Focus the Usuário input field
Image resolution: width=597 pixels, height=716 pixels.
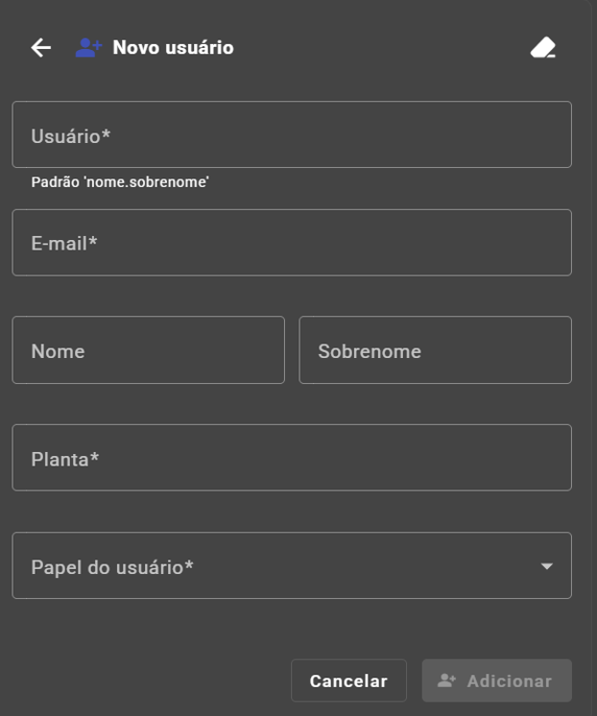click(x=292, y=134)
